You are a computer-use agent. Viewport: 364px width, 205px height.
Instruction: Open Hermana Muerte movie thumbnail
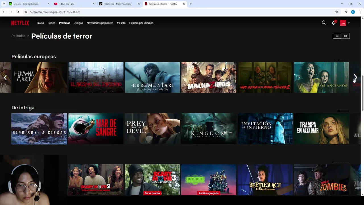click(40, 77)
